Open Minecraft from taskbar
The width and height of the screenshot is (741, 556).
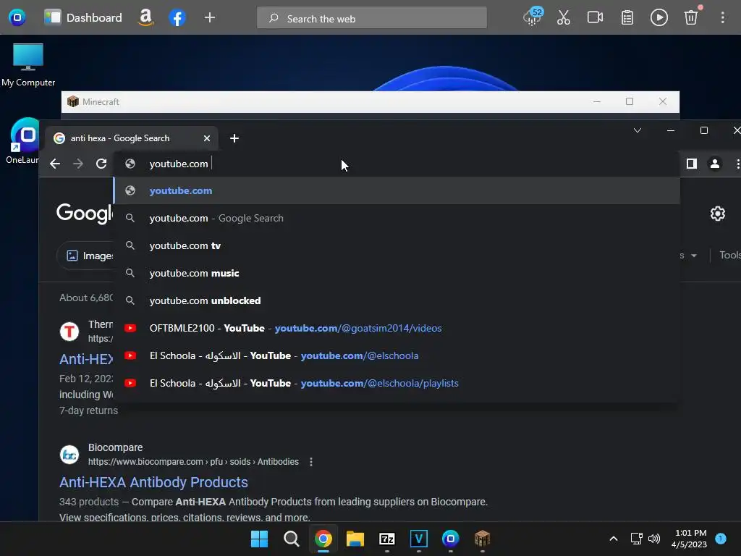pyautogui.click(x=482, y=539)
